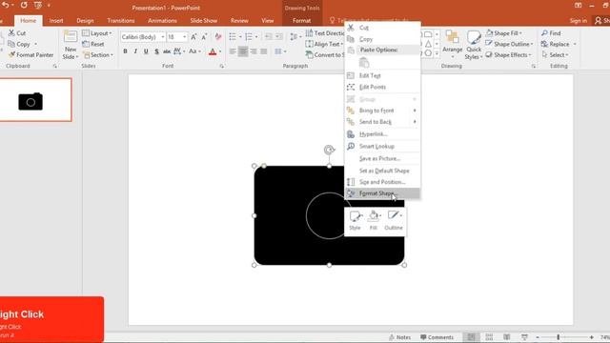Choose Format Shape in context menu

point(382,193)
